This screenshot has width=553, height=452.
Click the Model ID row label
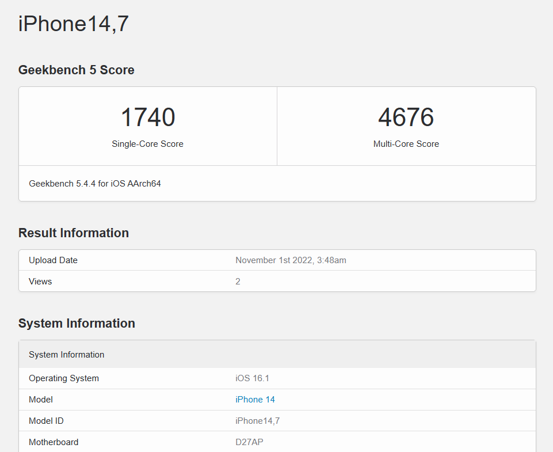click(x=46, y=421)
